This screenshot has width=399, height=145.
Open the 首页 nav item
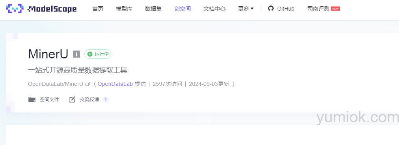[x=98, y=9]
